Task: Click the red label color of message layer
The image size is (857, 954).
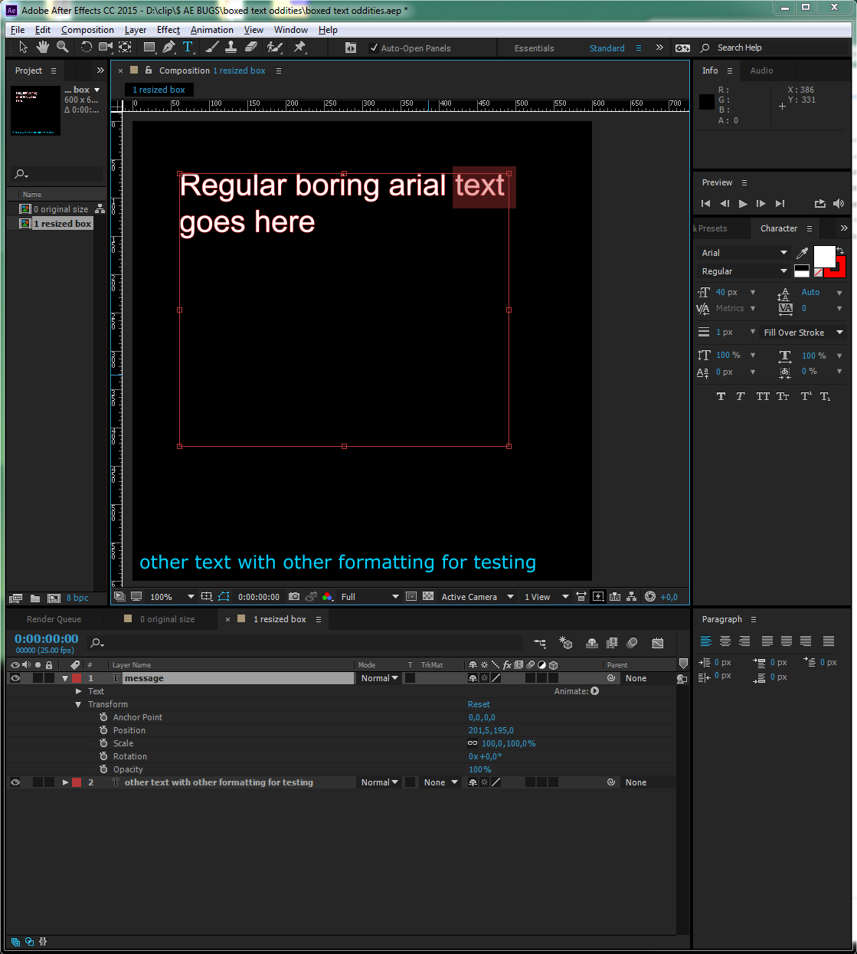Action: (77, 678)
